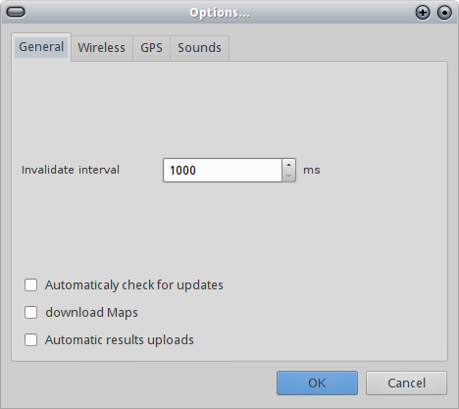The height and width of the screenshot is (409, 459).
Task: Decrease Invalidate interval with down arrow
Action: tap(288, 176)
